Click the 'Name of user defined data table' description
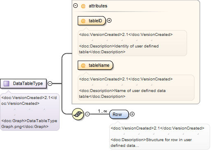This screenshot has height=151, width=213. (x=122, y=94)
